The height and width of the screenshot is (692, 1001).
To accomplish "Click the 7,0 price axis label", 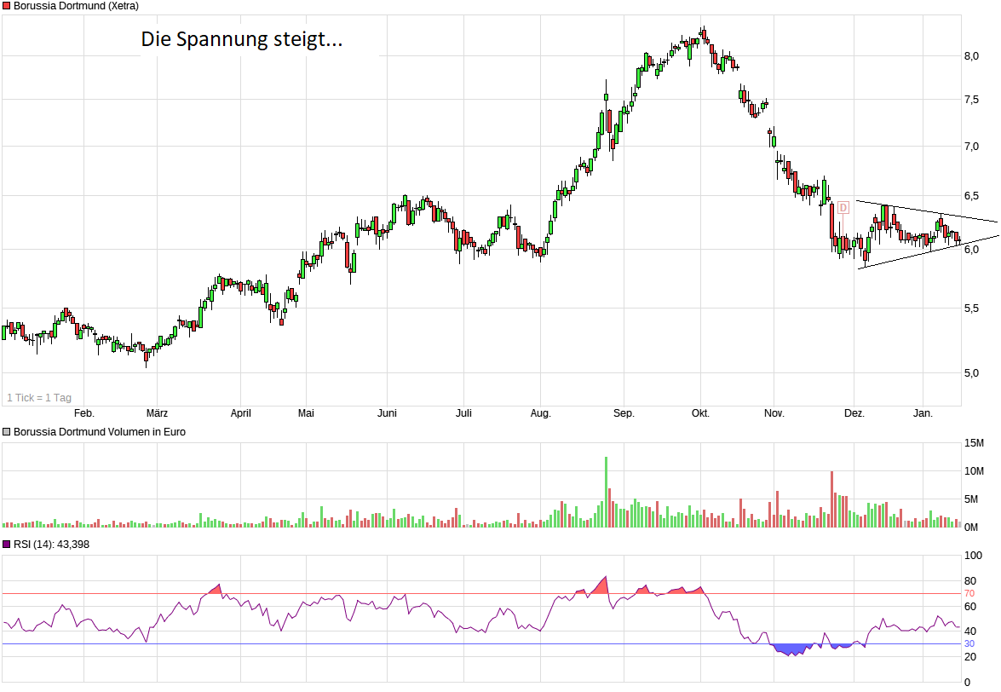I will 972,147.
